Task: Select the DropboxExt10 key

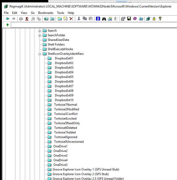Action: click(64, 100)
